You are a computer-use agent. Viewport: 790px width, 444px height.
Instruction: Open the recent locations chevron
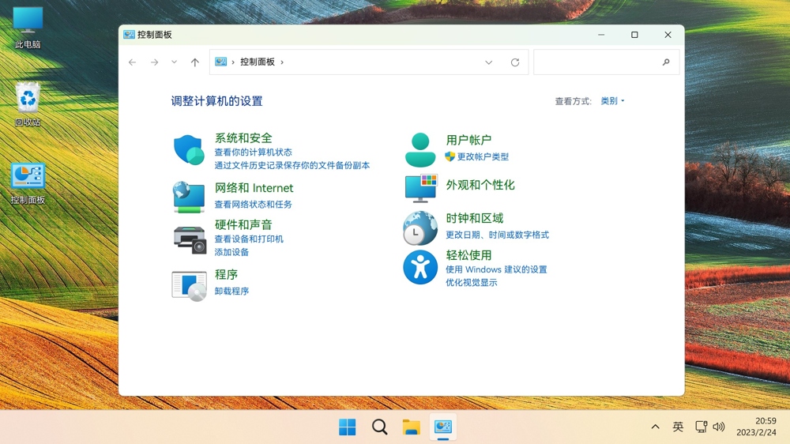pyautogui.click(x=175, y=62)
